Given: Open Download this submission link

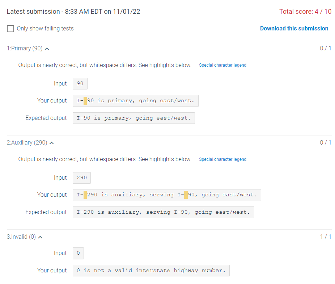Looking at the screenshot, I should (x=294, y=29).
